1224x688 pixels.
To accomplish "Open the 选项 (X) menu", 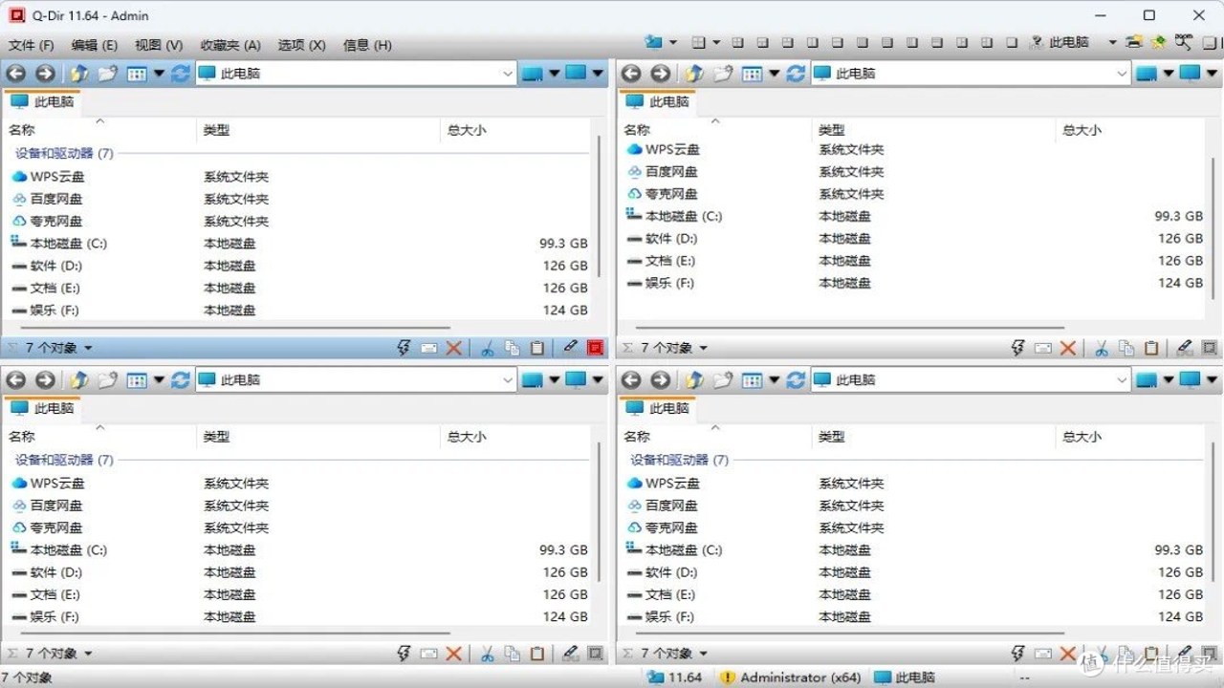I will [x=301, y=45].
